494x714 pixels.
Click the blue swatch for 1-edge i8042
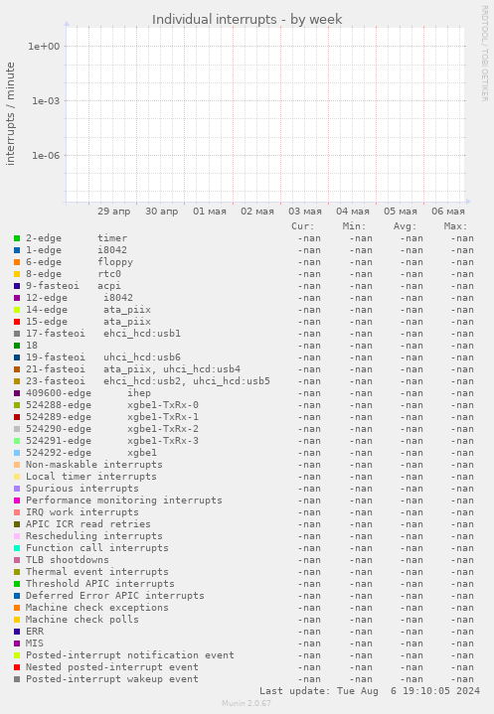point(17,250)
